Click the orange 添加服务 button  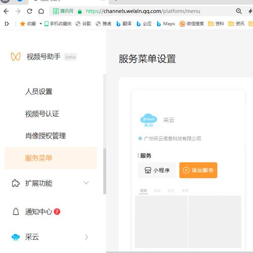pyautogui.click(x=198, y=170)
